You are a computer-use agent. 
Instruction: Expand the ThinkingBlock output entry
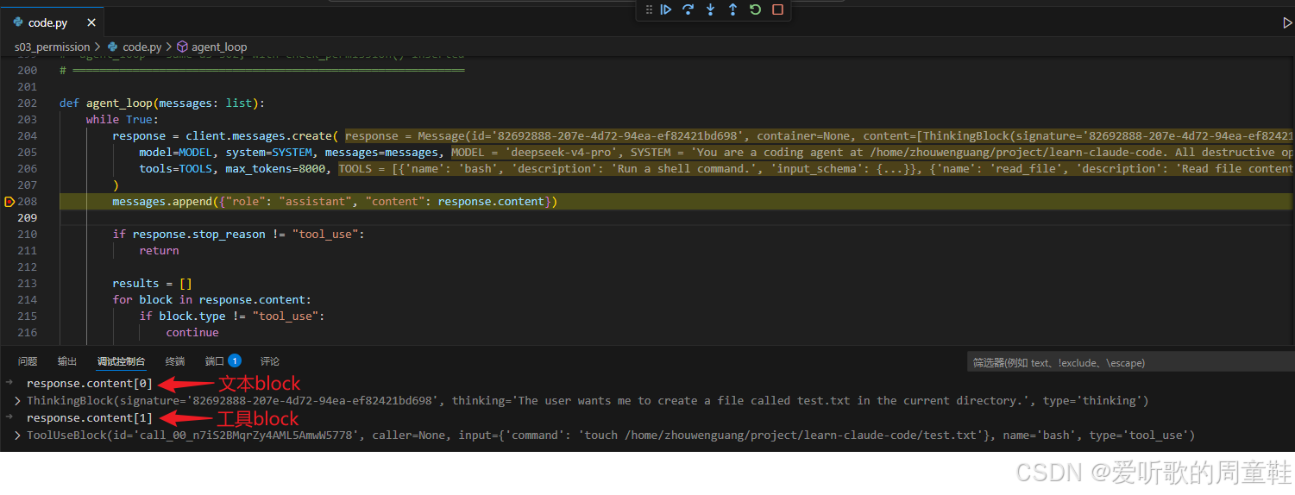[18, 401]
